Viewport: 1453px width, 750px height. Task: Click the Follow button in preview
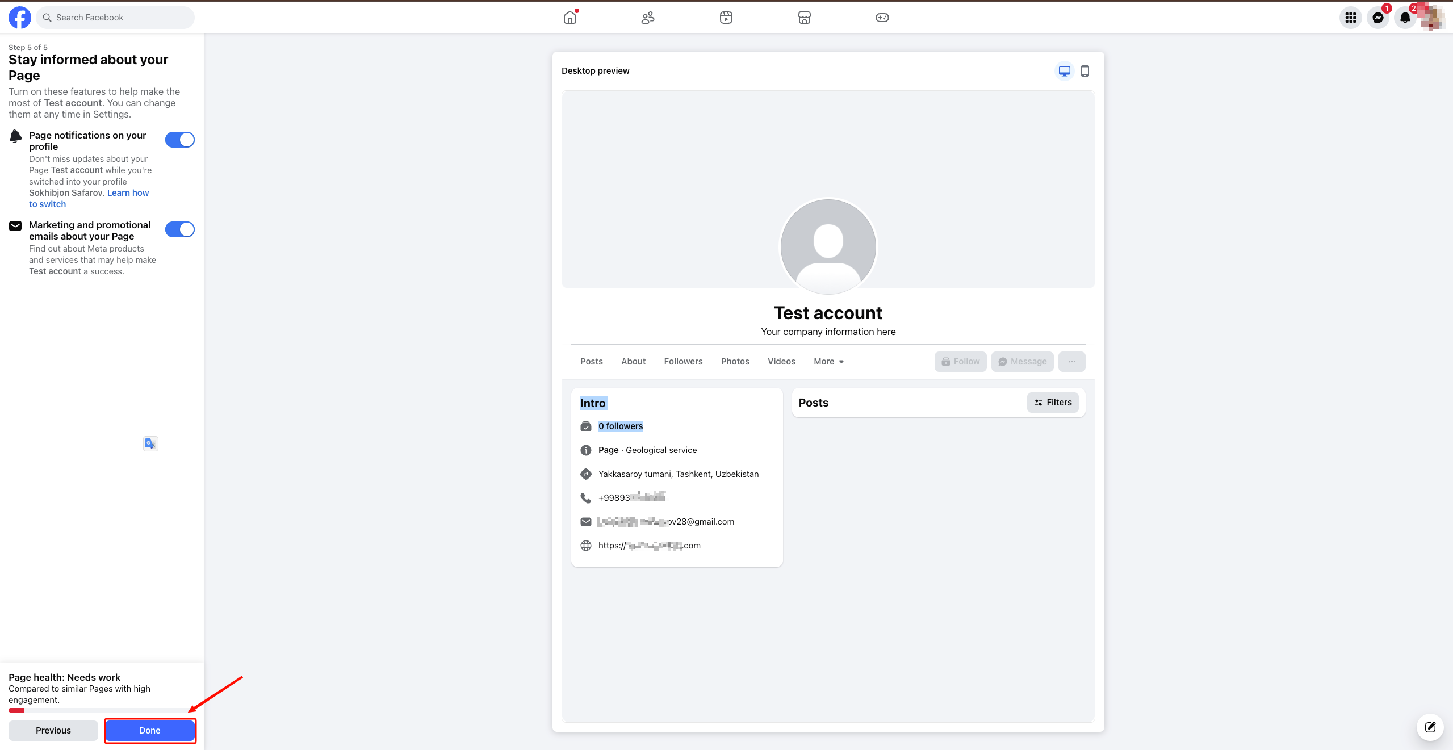pos(961,362)
